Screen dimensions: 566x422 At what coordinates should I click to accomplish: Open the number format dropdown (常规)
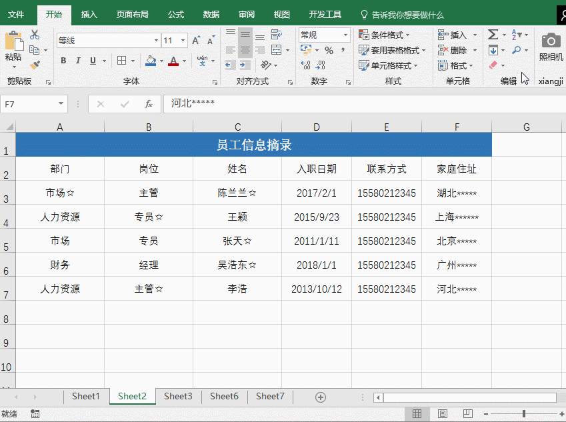tap(345, 35)
